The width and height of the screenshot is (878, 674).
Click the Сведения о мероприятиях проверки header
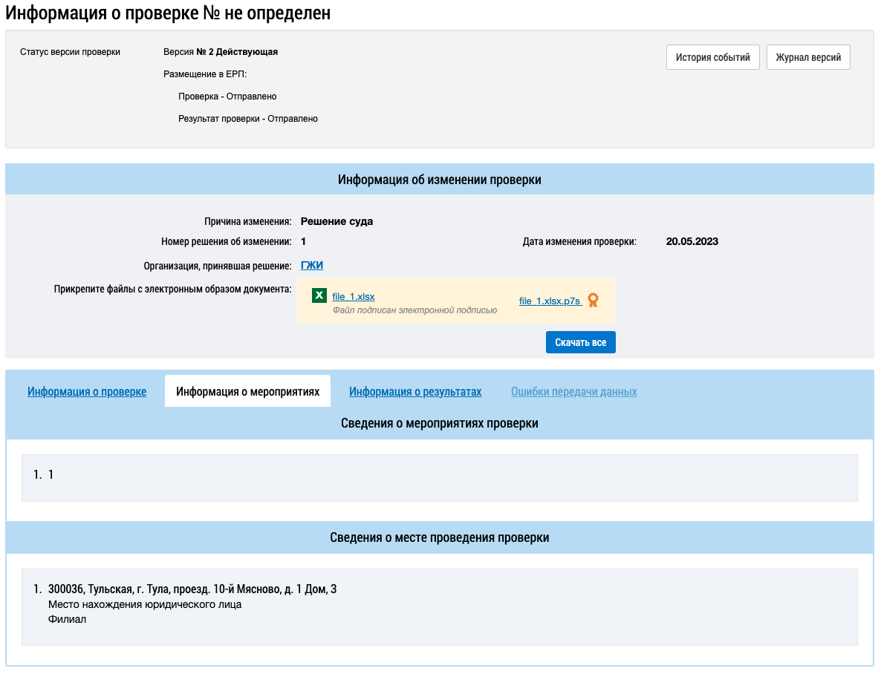[439, 423]
